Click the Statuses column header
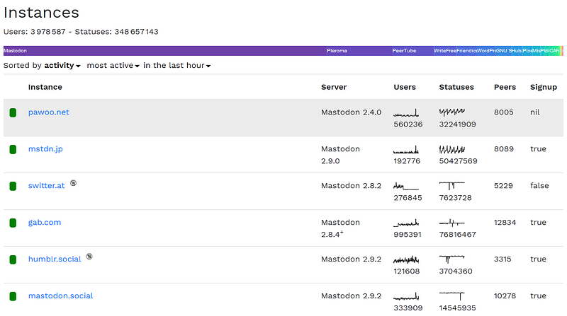Viewport: 567px width, 316px height. click(456, 87)
